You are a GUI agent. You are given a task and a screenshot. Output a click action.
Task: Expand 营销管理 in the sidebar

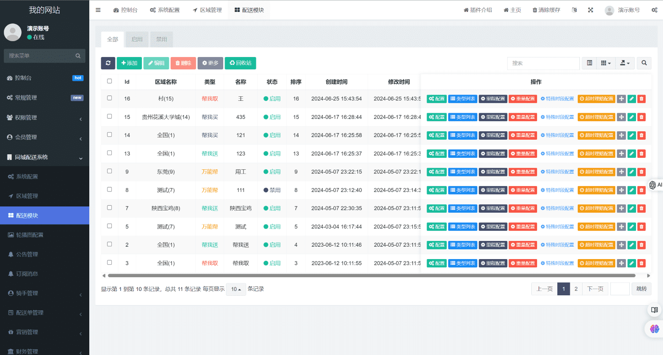pos(45,332)
